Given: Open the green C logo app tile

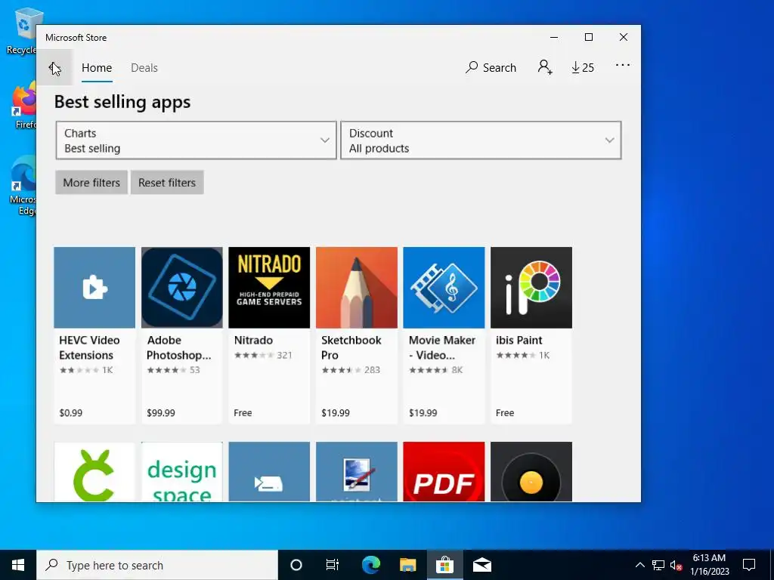Looking at the screenshot, I should 94,471.
